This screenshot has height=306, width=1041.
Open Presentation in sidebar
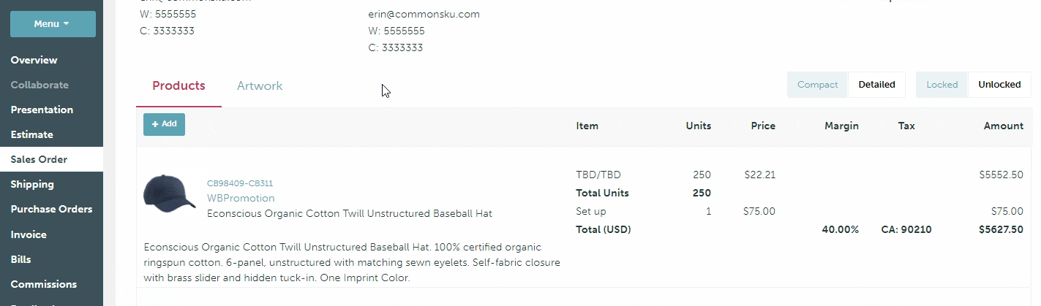42,110
